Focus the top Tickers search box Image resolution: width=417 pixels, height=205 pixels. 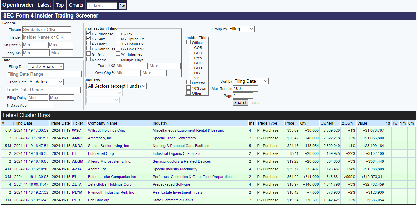(102, 6)
